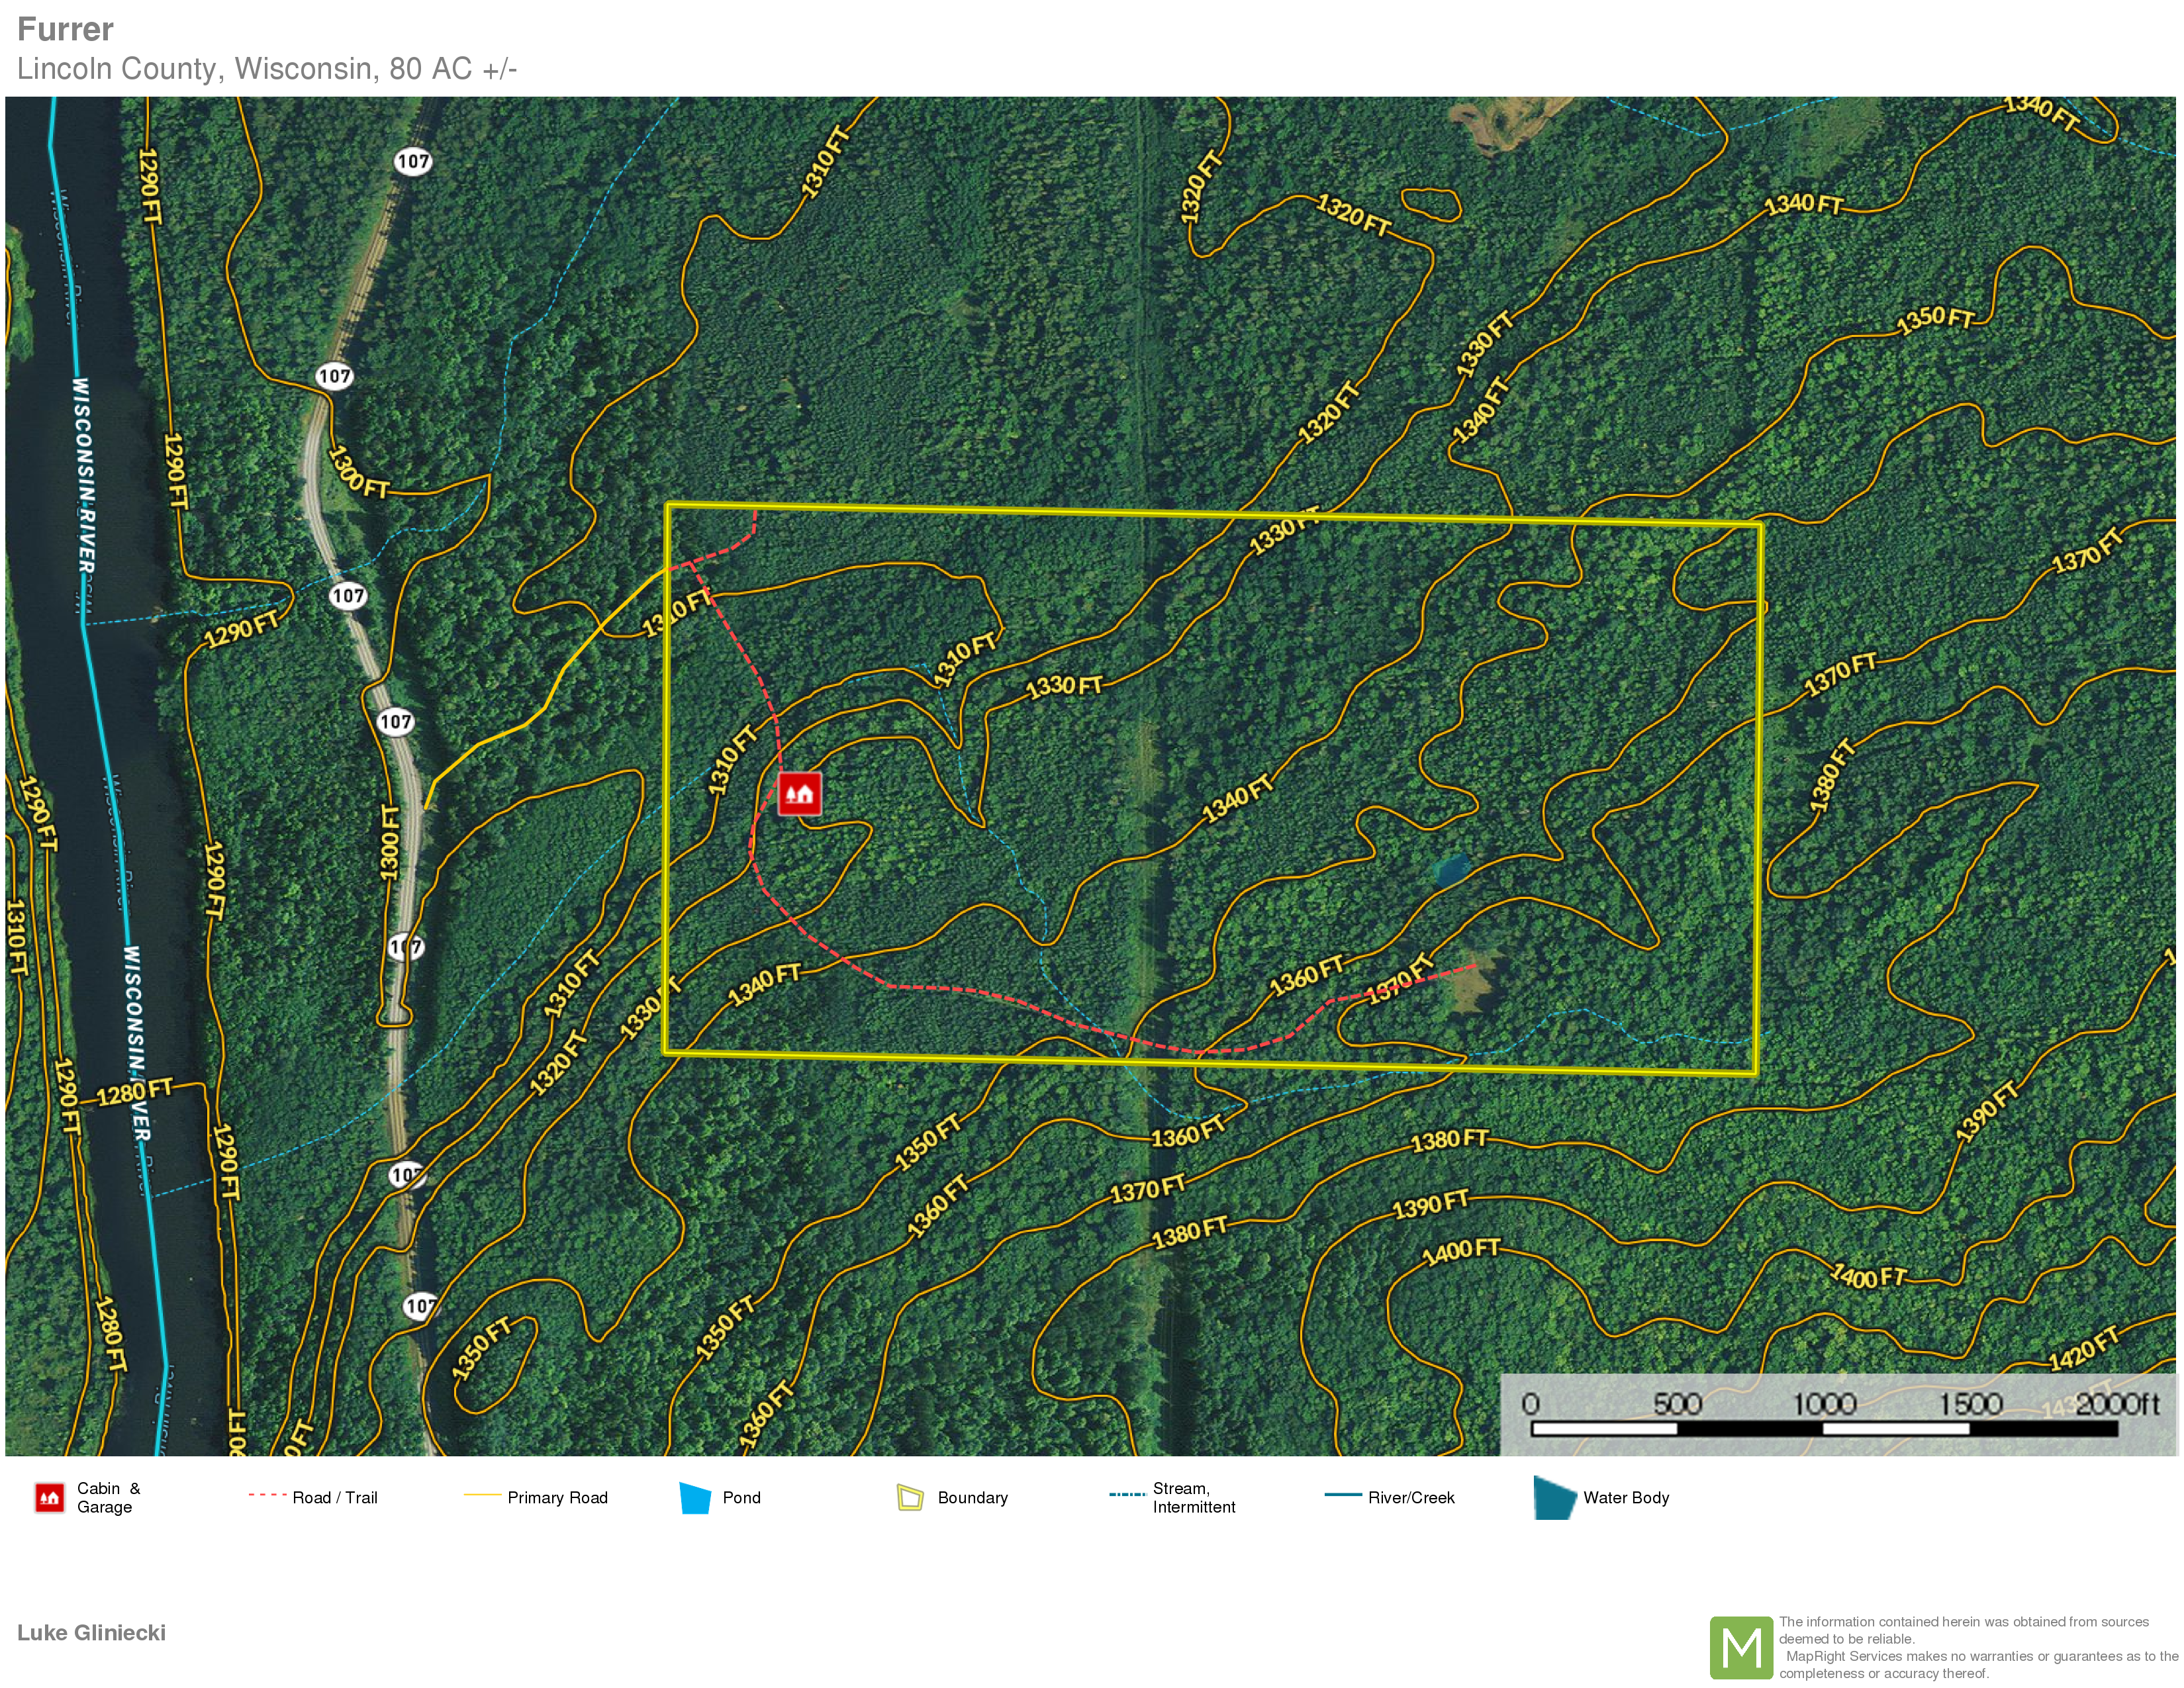Click the Luke Gliniecki name text
Image resolution: width=2184 pixels, height=1688 pixels.
click(x=91, y=1632)
